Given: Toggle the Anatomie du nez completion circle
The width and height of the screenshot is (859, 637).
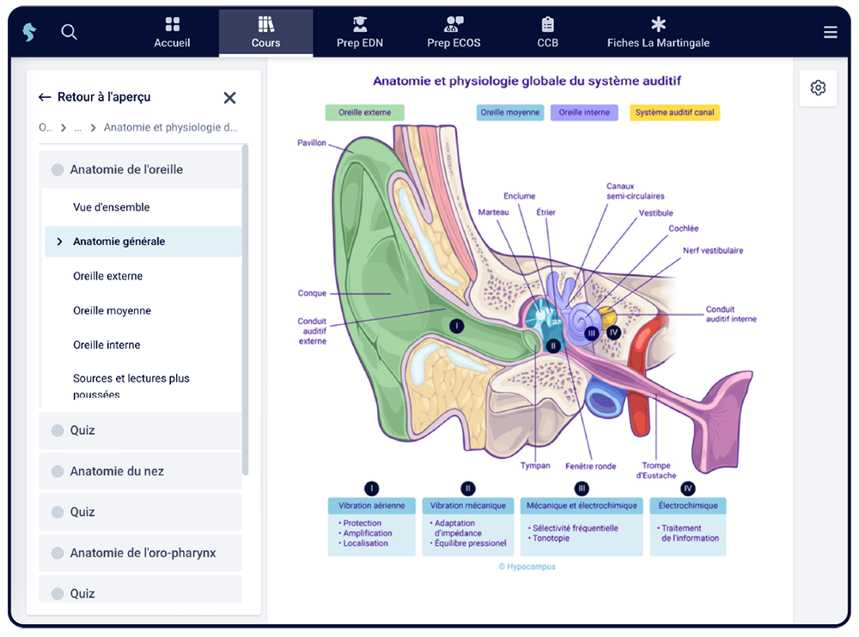Looking at the screenshot, I should coord(58,471).
